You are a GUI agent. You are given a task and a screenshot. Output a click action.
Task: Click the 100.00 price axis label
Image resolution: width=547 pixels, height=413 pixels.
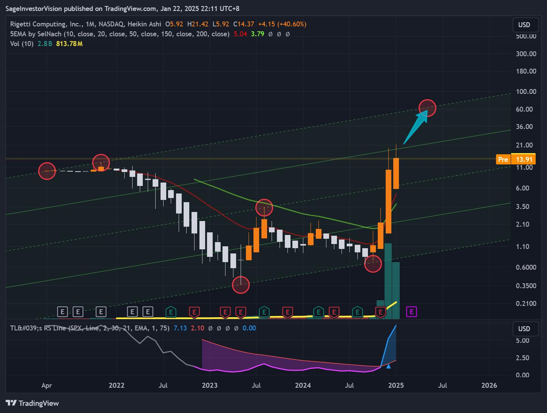tap(526, 92)
